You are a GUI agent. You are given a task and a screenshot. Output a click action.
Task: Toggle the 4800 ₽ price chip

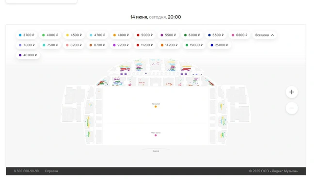tap(121, 35)
